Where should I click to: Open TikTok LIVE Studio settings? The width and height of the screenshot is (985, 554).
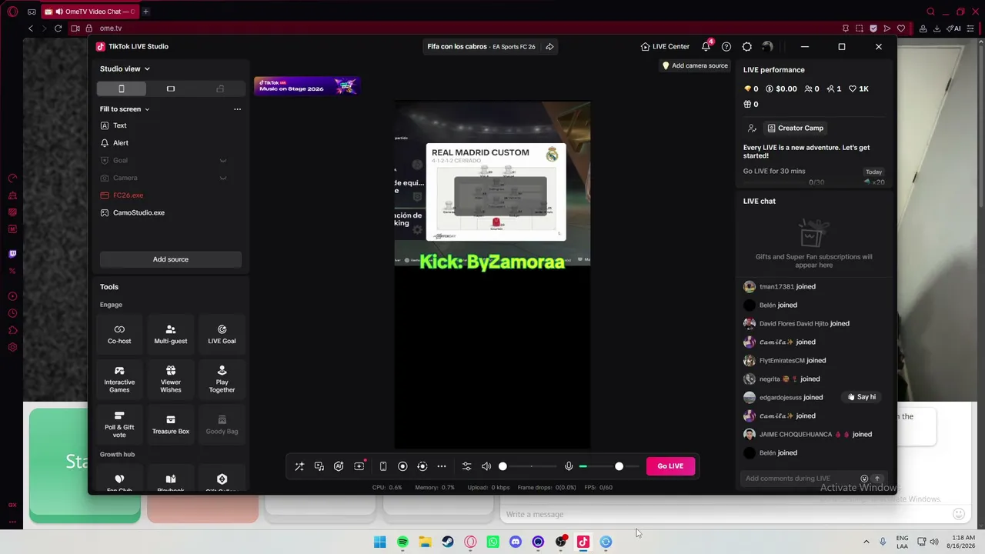(746, 47)
